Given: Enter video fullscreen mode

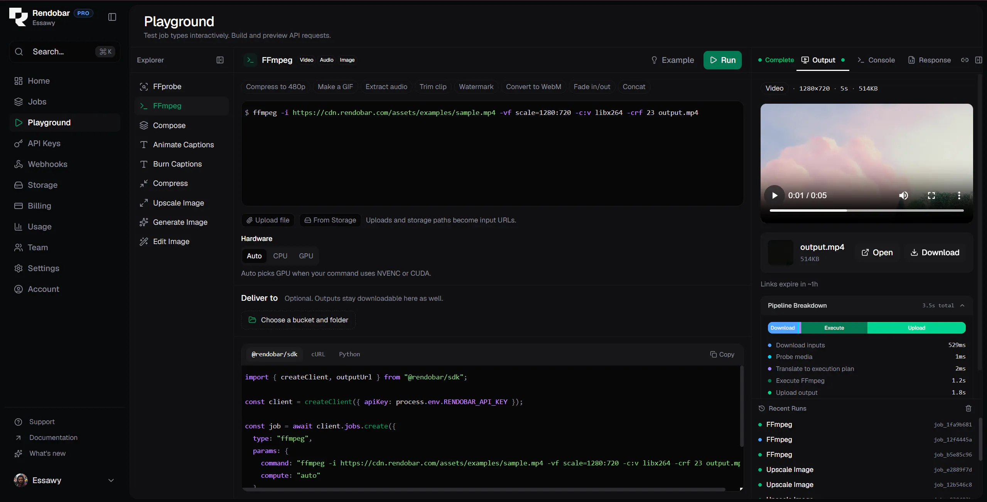Looking at the screenshot, I should point(931,195).
